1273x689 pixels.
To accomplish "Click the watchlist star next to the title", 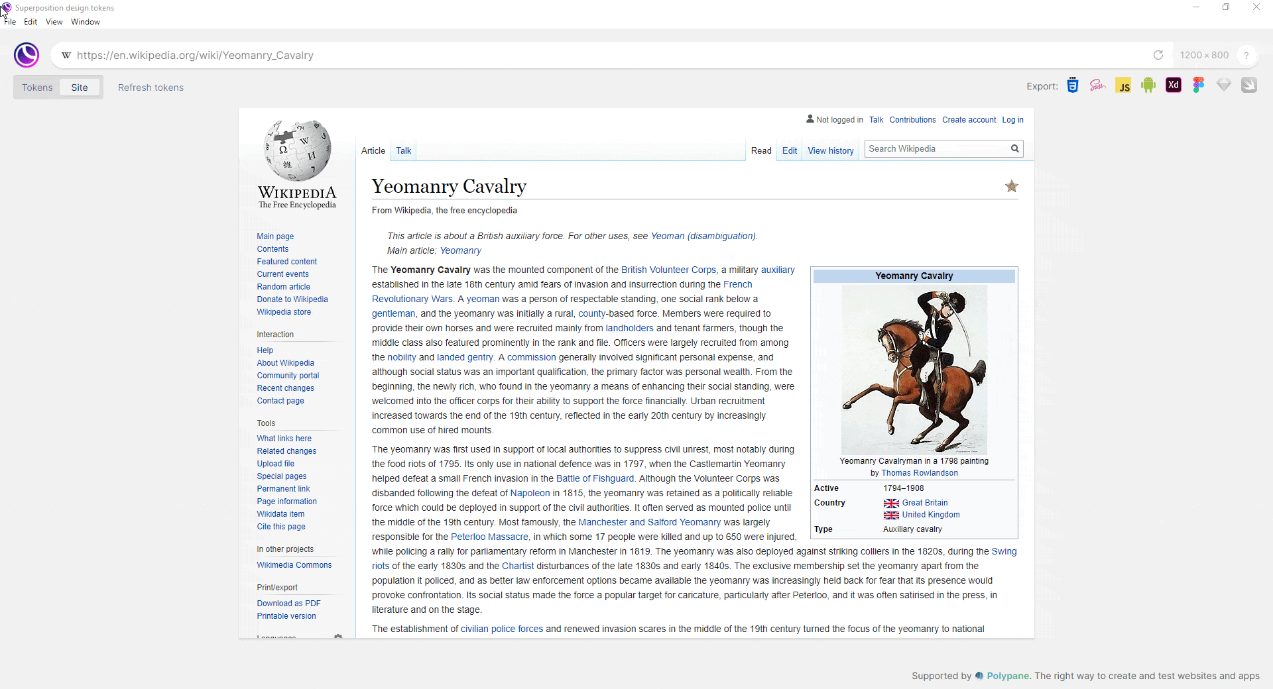I will coord(1011,186).
